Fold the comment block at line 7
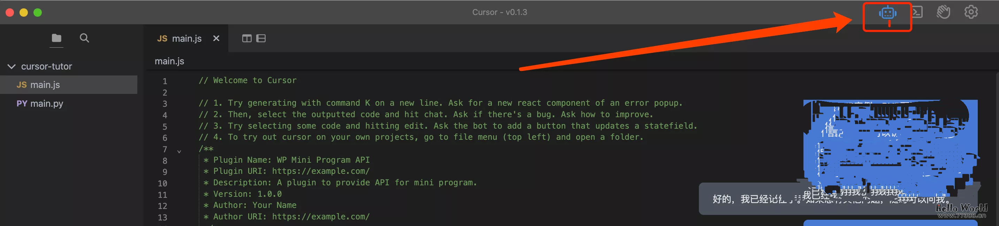 click(x=179, y=151)
